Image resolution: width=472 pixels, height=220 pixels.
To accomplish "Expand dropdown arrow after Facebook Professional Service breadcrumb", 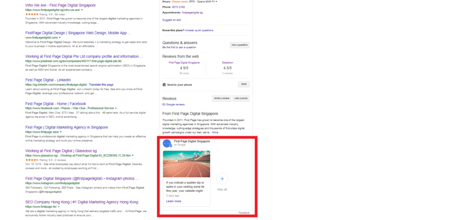I will coord(116,108).
